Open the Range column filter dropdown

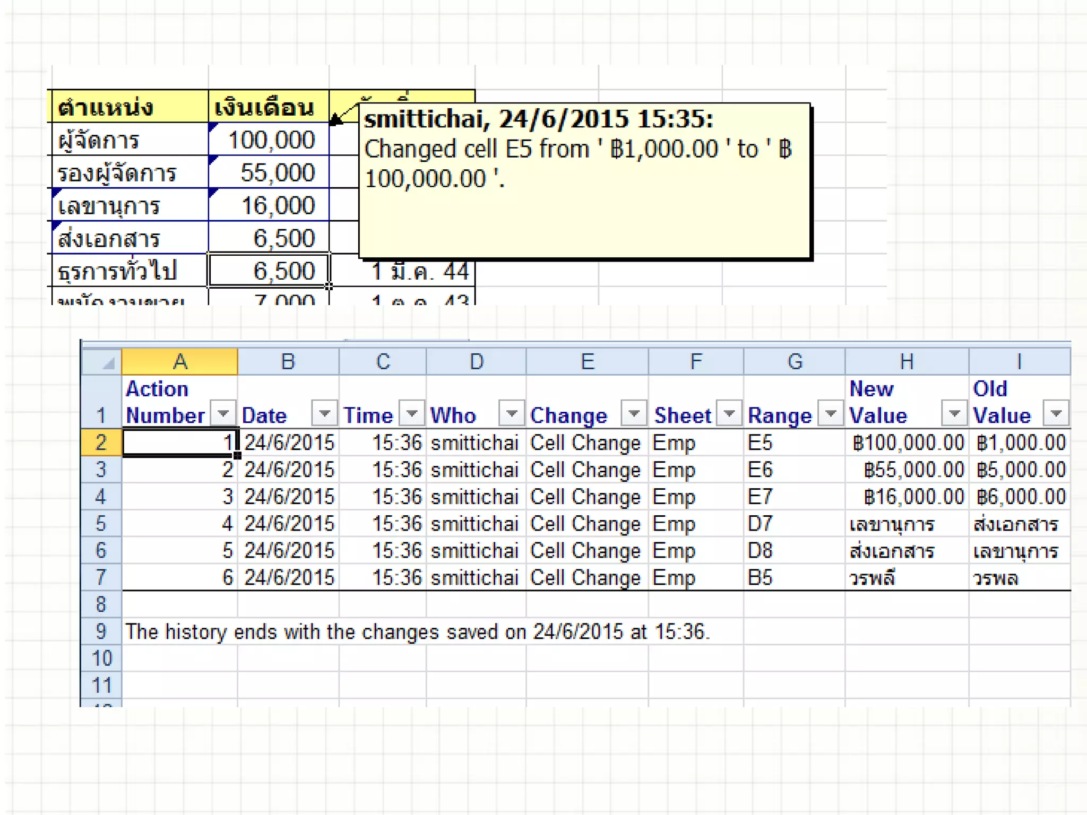pos(831,413)
